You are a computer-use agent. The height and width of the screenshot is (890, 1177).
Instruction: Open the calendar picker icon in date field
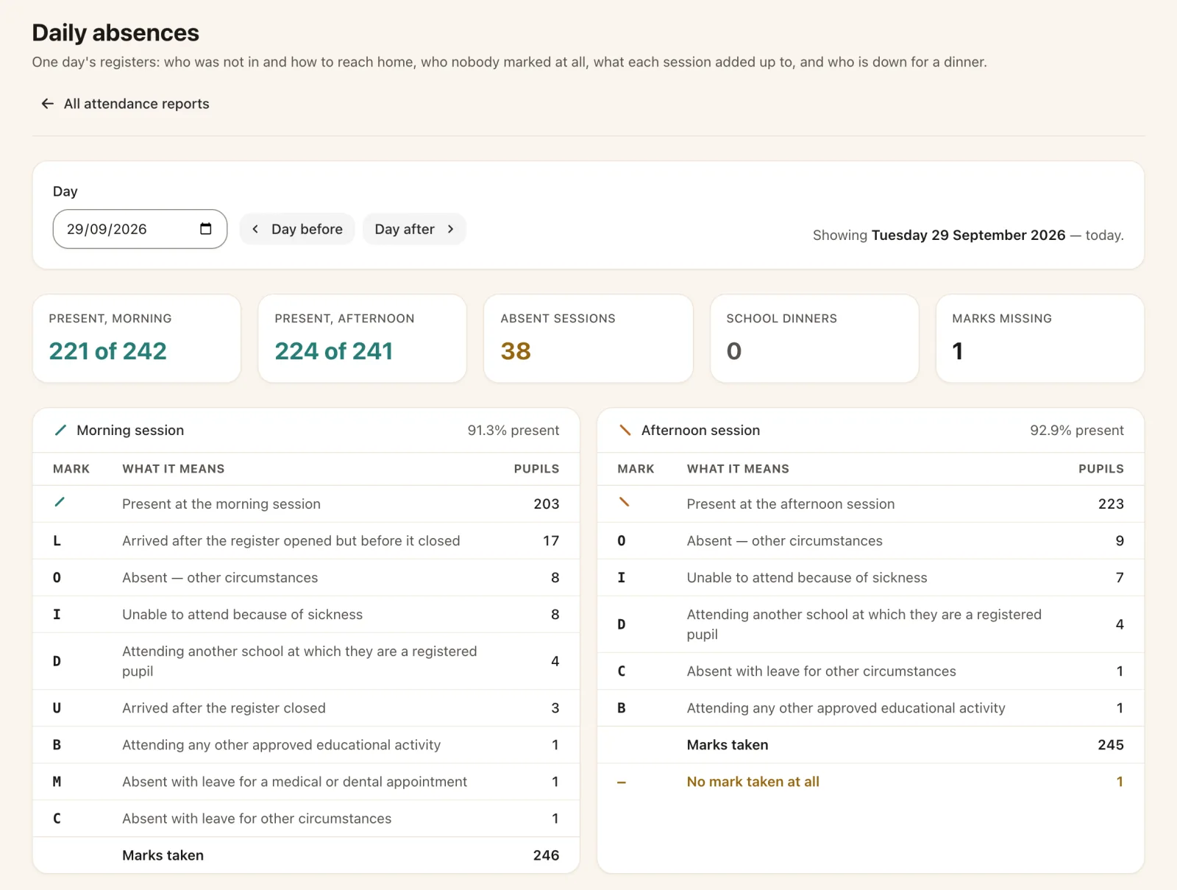click(206, 229)
